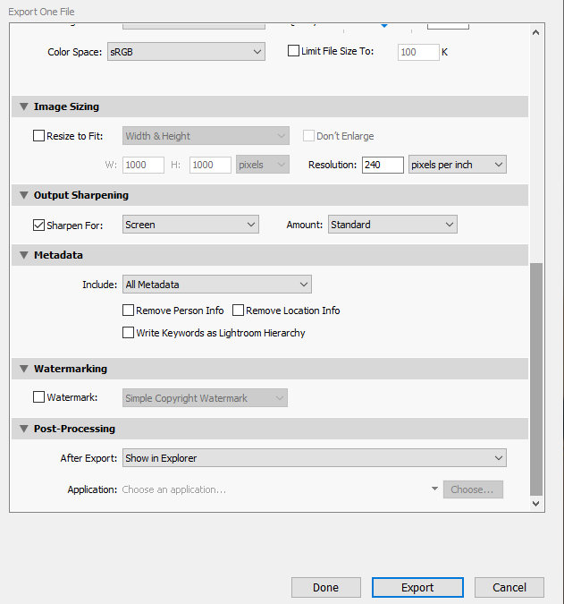The height and width of the screenshot is (604, 564).
Task: Open the application history arrow menu
Action: (434, 489)
